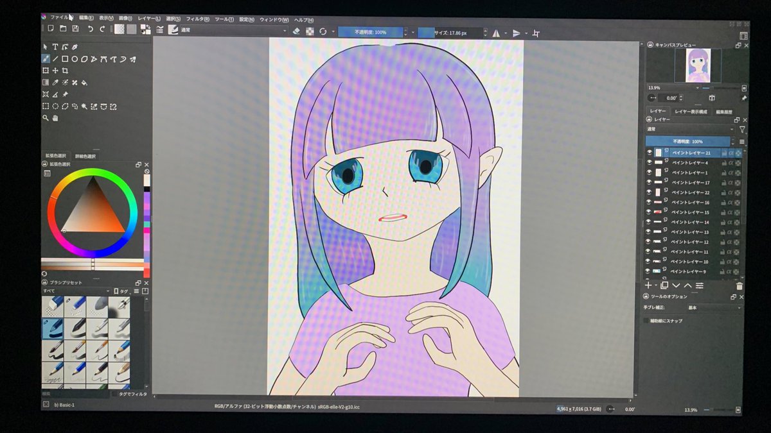Viewport: 771px width, 433px height.
Task: Toggle visibility of ペイントレイヤー 9
Action: (649, 271)
